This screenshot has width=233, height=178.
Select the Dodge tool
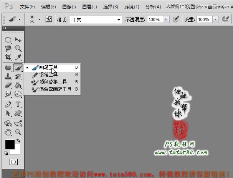(x=18, y=94)
